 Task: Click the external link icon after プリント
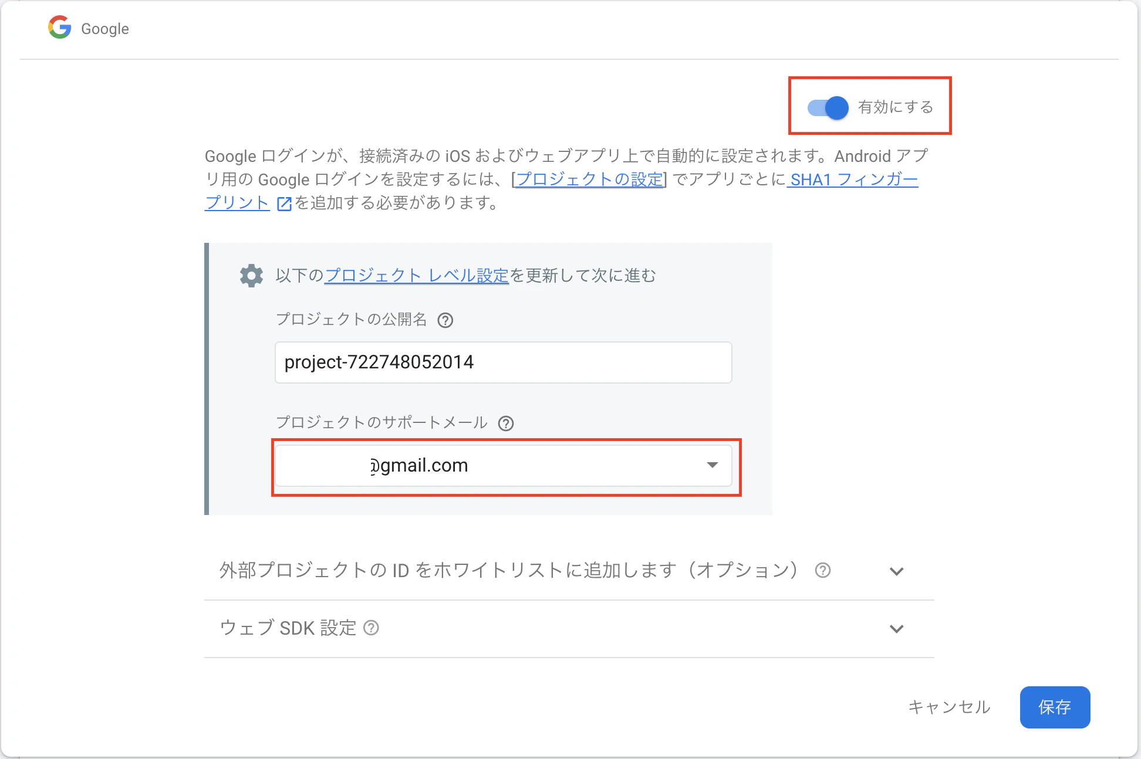point(284,204)
